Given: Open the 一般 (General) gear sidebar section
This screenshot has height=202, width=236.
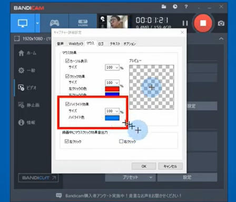Looking at the screenshot, I should [x=27, y=70].
